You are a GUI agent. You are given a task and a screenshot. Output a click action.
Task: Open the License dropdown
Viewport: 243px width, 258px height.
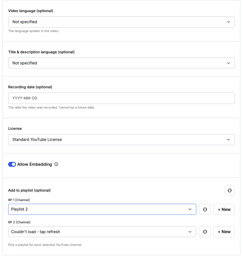click(x=121, y=140)
